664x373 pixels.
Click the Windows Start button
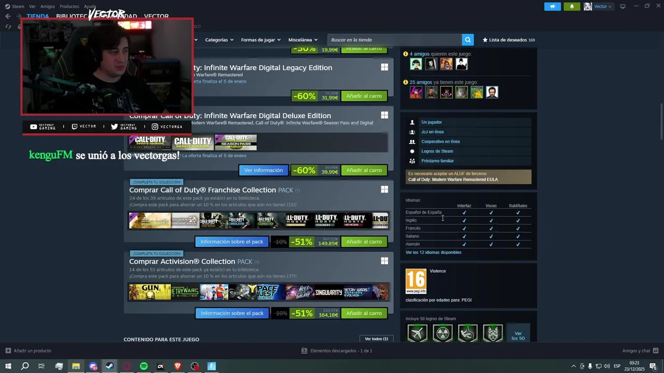8,366
